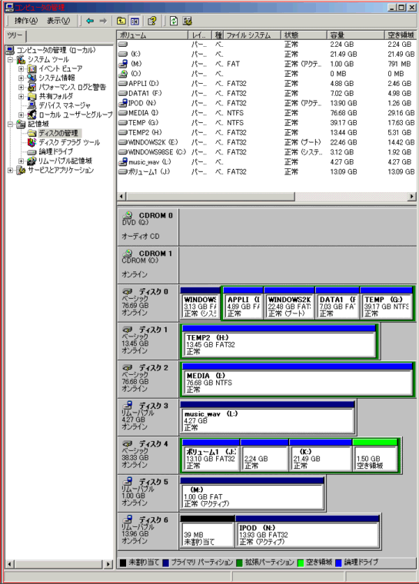Toggle the show/hide console tree icon
This screenshot has height=584, width=419.
(x=135, y=21)
